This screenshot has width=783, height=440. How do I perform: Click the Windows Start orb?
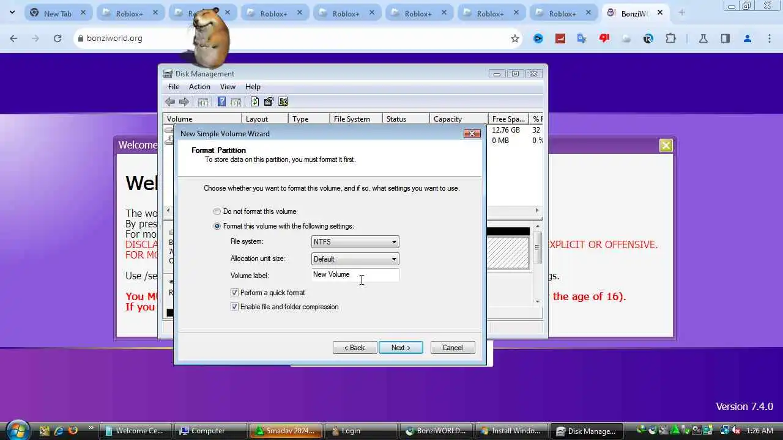point(17,430)
